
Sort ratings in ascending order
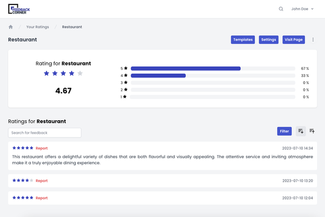pyautogui.click(x=312, y=131)
